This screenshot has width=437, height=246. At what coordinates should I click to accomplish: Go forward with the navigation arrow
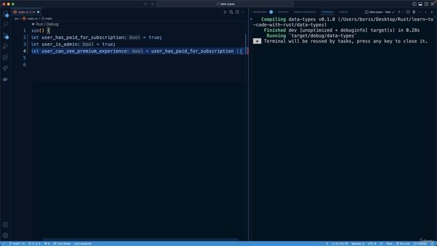(152, 4)
